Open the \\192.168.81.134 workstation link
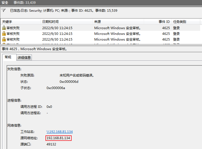Image resolution: width=202 pixels, height=149 pixels. 60,132
